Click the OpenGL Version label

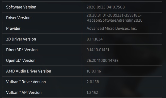(21, 60)
